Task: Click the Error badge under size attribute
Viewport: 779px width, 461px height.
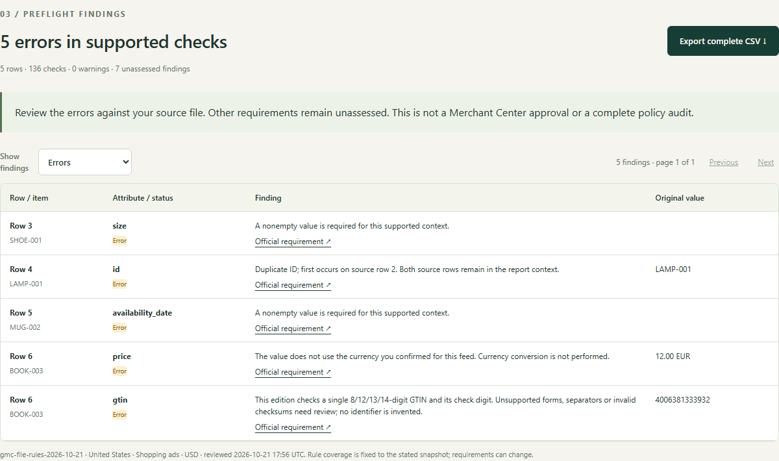Action: (119, 241)
